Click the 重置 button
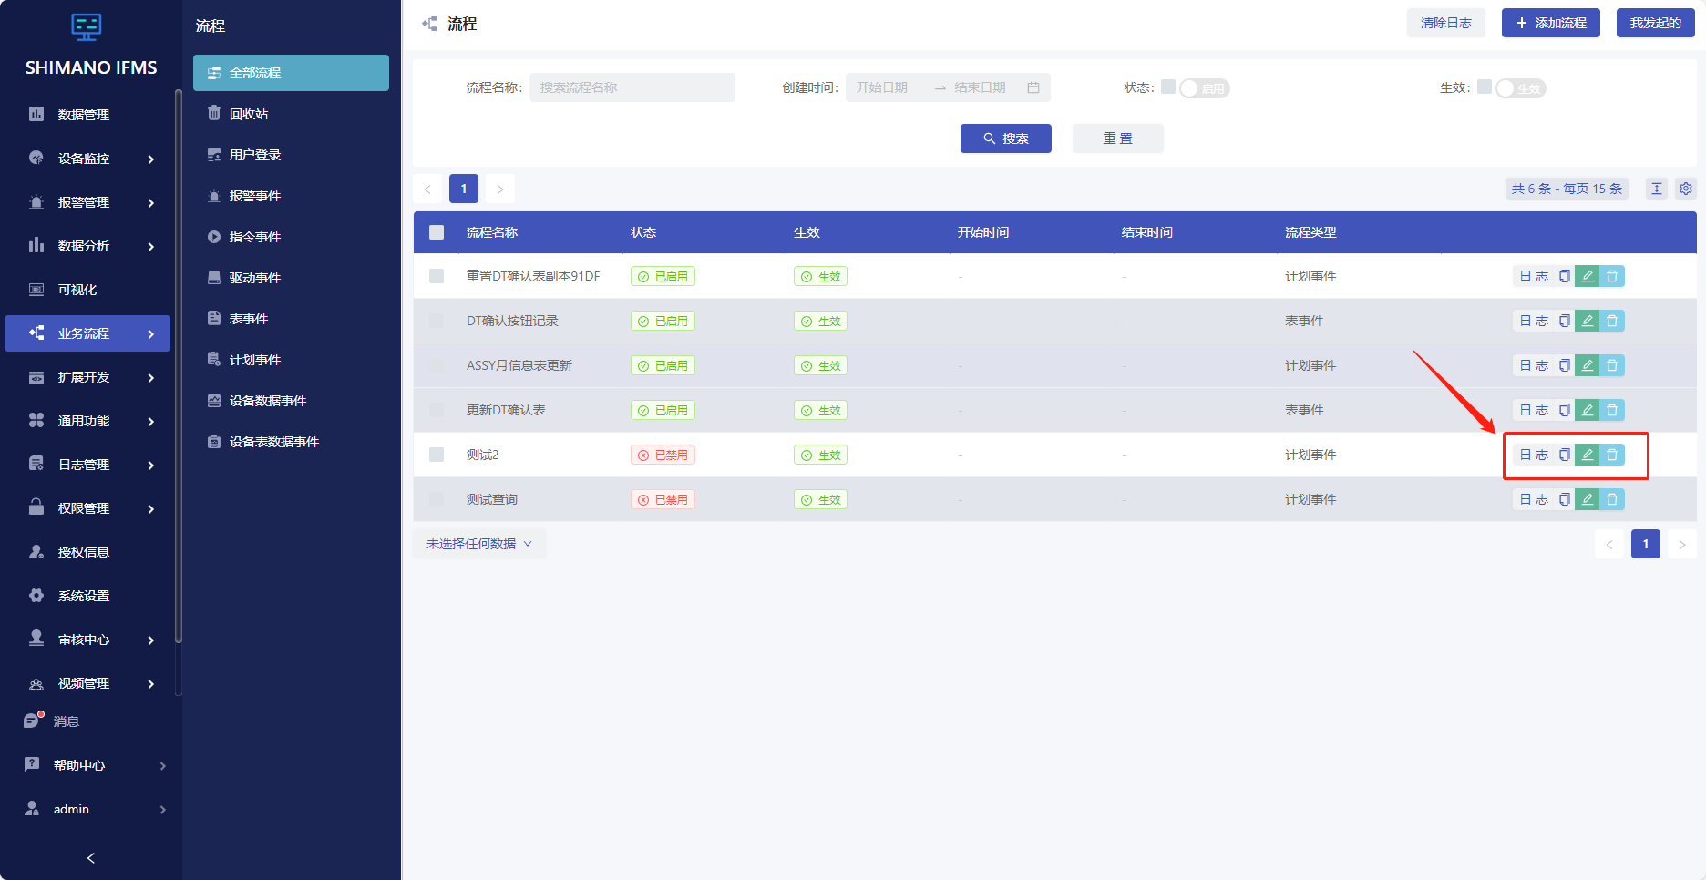This screenshot has height=880, width=1706. pyautogui.click(x=1118, y=138)
